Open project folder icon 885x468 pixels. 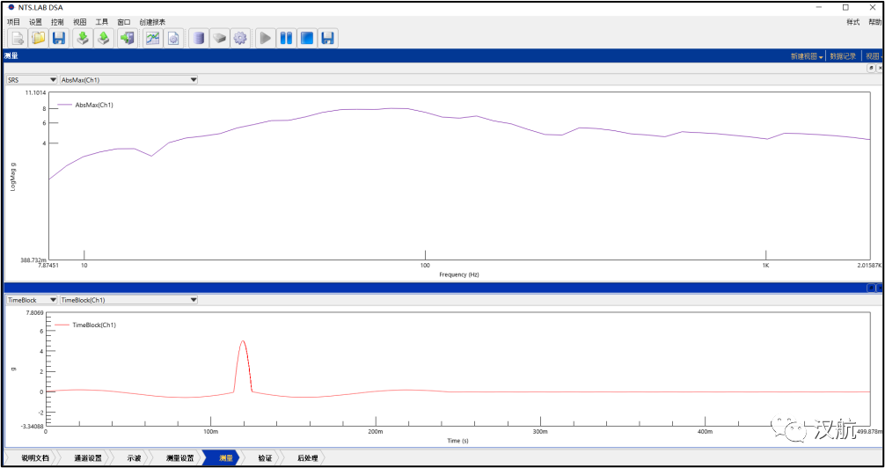(x=38, y=39)
